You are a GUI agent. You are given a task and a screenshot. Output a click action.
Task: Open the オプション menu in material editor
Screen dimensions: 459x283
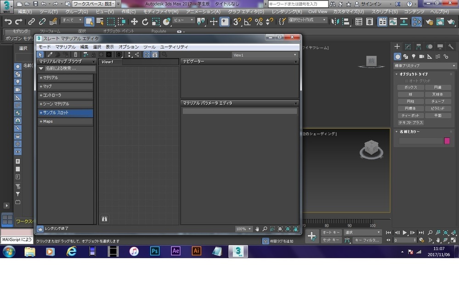(128, 47)
